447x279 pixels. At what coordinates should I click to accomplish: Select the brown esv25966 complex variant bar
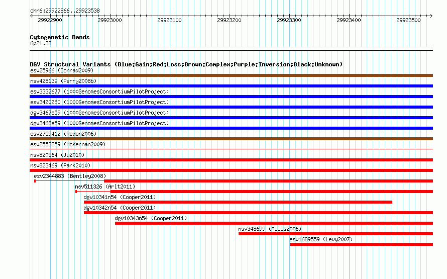(x=231, y=75)
